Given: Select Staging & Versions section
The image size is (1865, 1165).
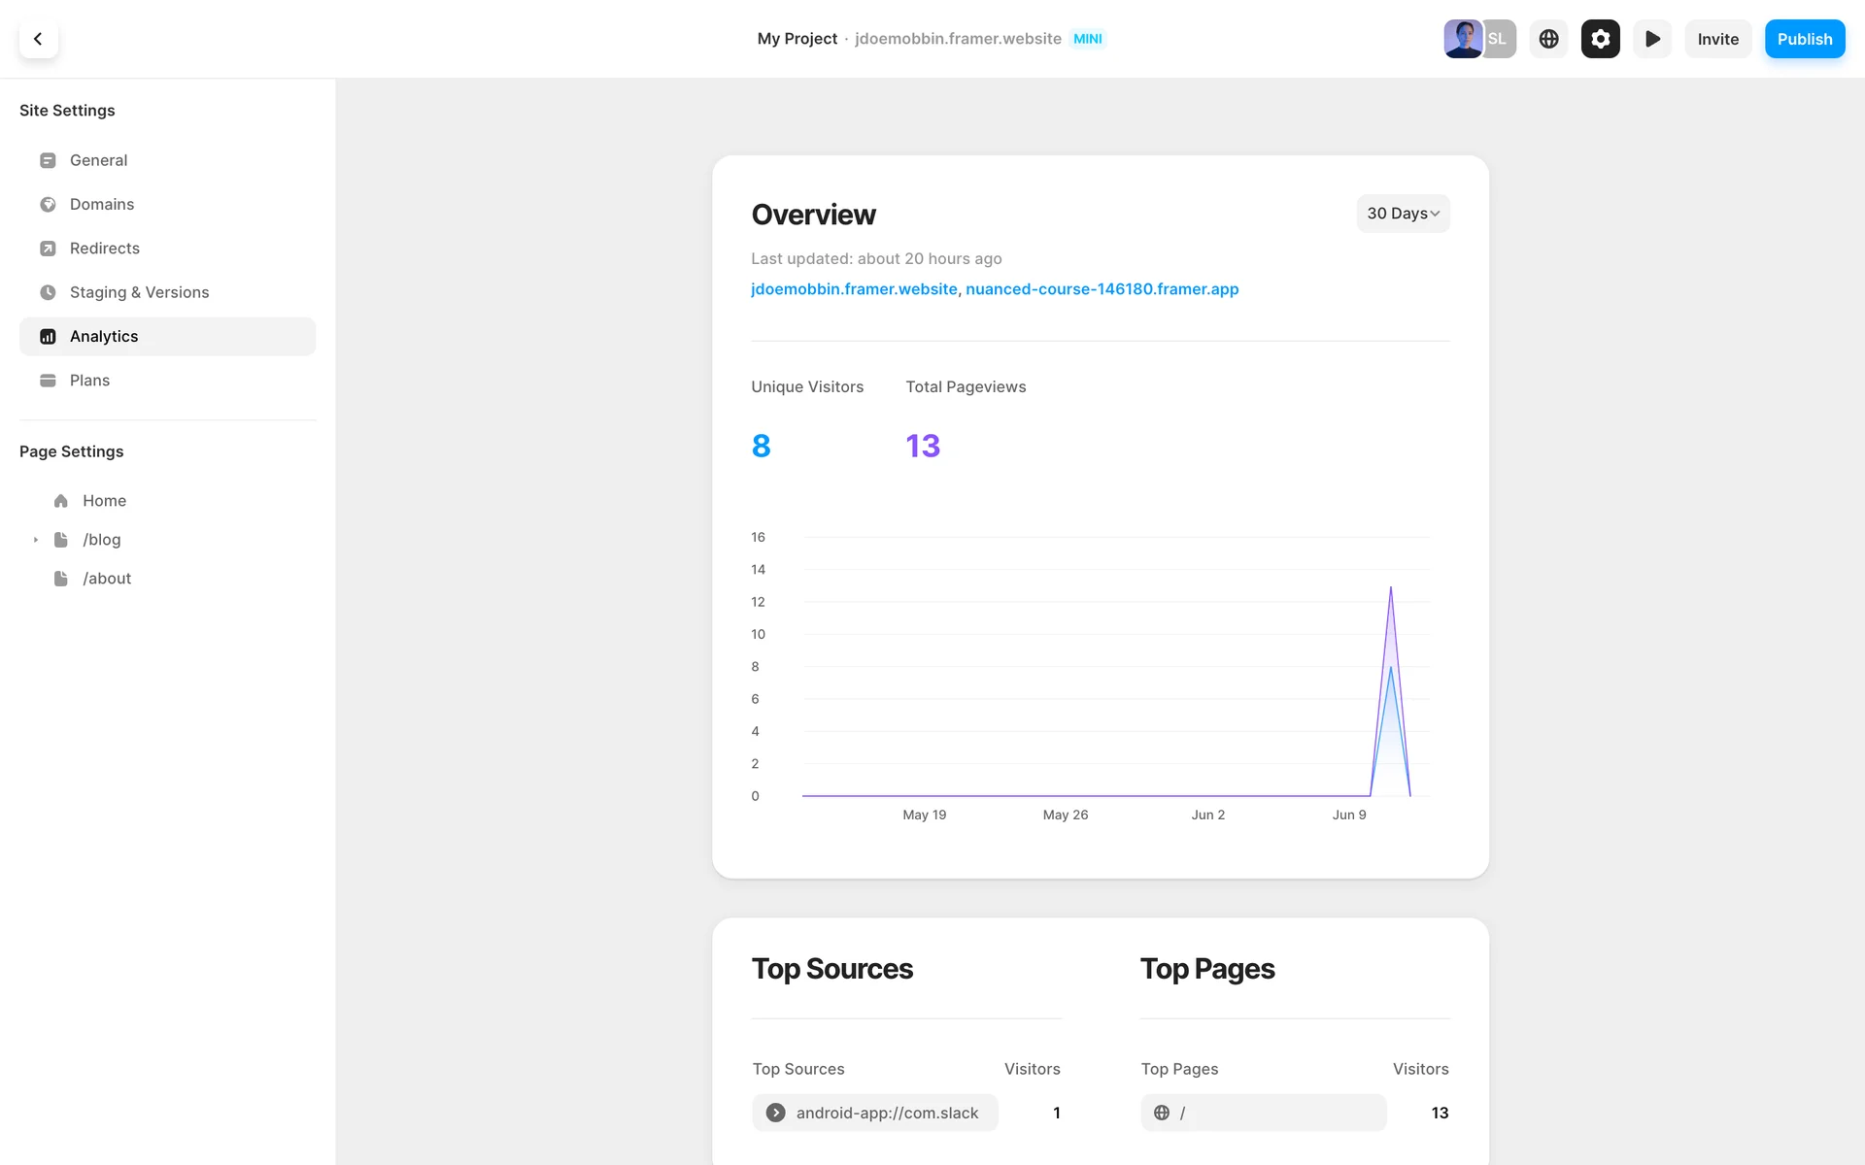Looking at the screenshot, I should pyautogui.click(x=139, y=292).
